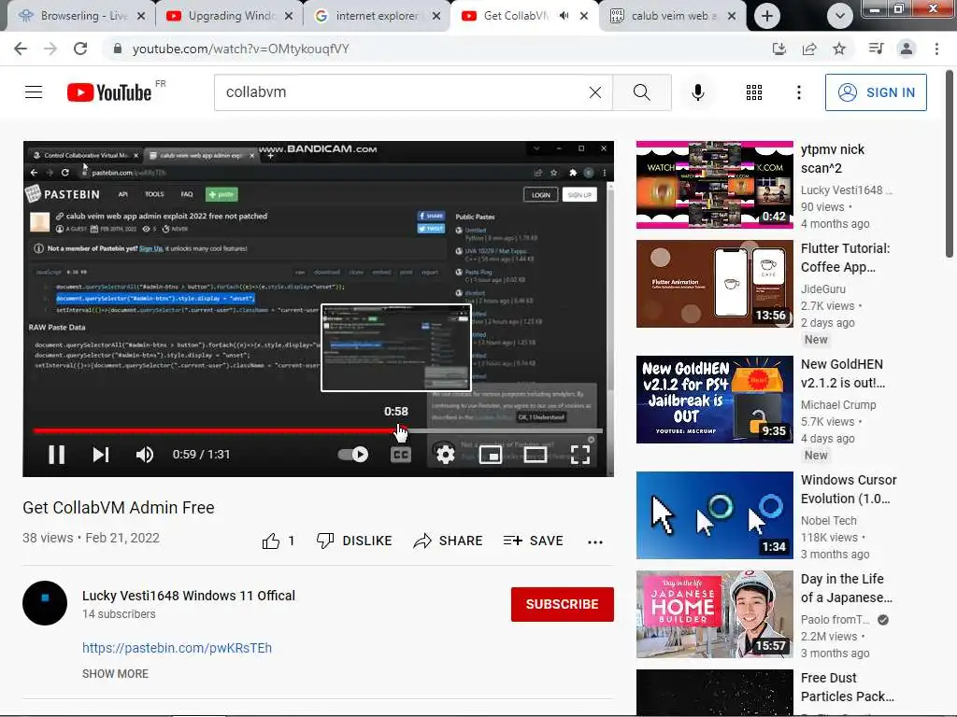The image size is (957, 717).
Task: Switch to theater mode
Action: [536, 455]
